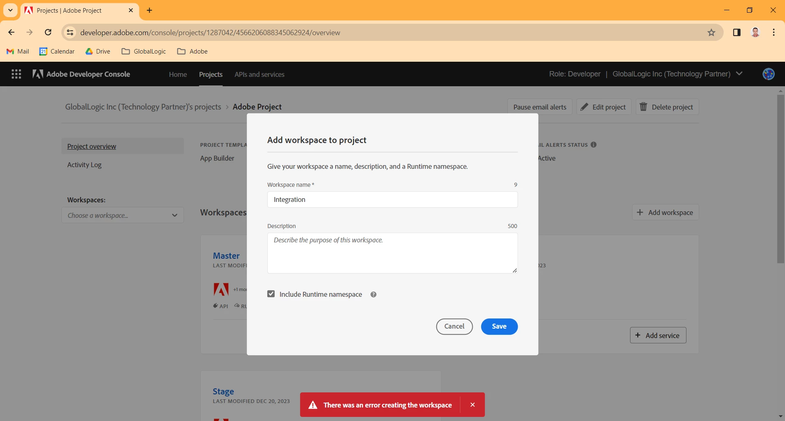Cancel the Add workspace dialog
This screenshot has width=785, height=421.
click(454, 327)
